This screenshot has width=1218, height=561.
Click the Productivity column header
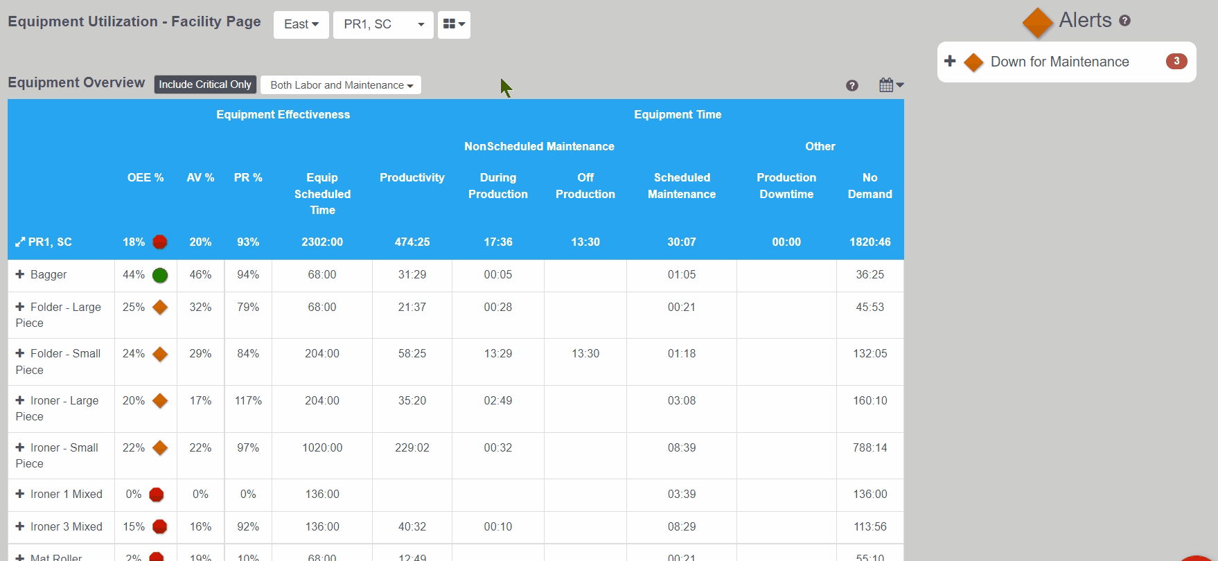click(412, 177)
